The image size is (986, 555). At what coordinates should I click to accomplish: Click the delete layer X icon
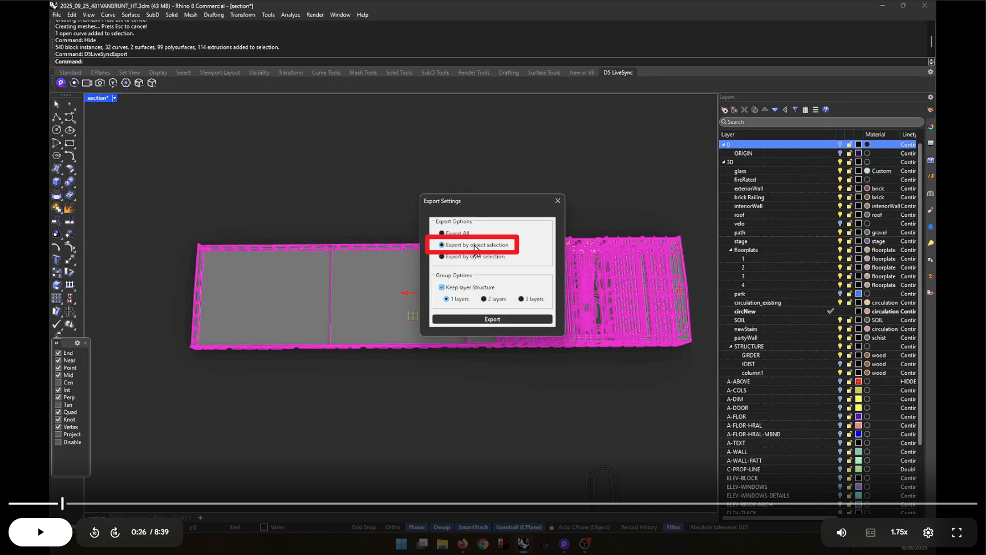(744, 110)
